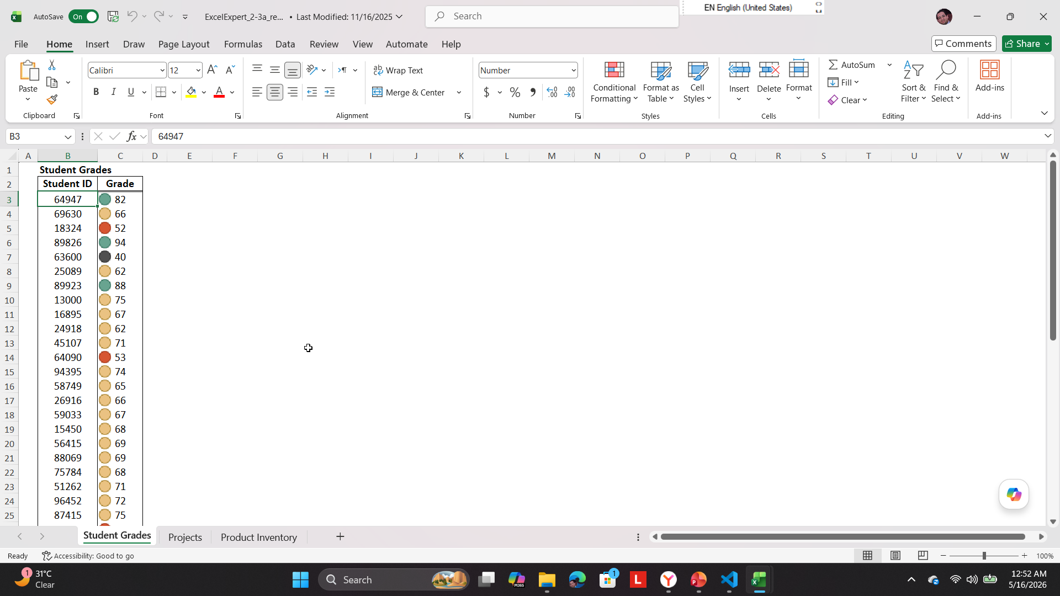Open Accessibility: Good to go status
Image resolution: width=1060 pixels, height=596 pixels.
88,556
